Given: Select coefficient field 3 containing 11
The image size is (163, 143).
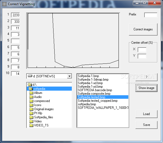Looking at the screenshot, I should coord(15,28).
